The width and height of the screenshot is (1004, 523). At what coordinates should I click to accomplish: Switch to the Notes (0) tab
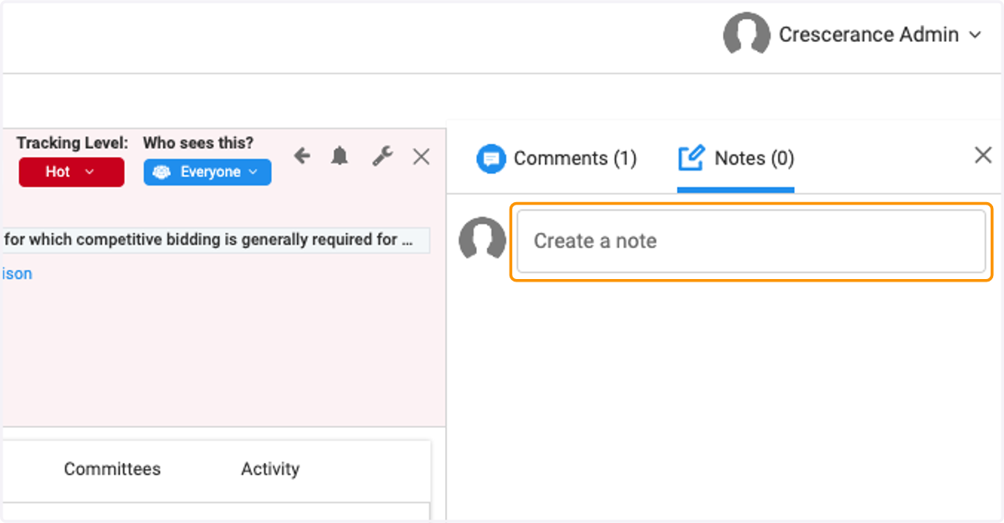pyautogui.click(x=735, y=159)
